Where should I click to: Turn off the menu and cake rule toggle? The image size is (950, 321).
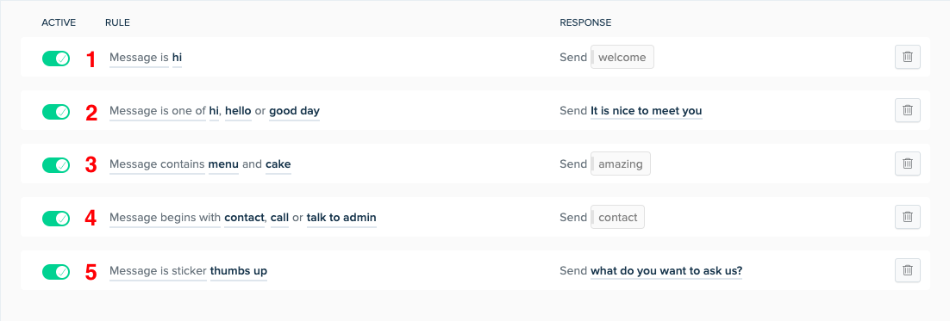click(x=56, y=165)
